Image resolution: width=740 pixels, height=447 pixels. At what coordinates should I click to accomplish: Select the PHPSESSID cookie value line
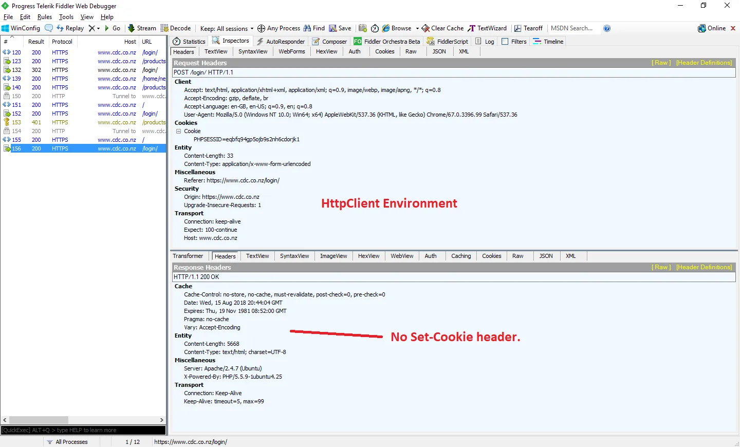coord(247,139)
